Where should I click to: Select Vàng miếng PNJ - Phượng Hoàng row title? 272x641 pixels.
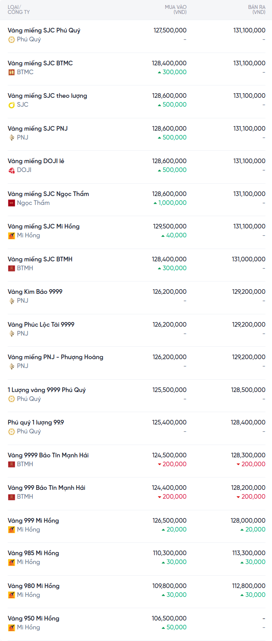click(x=55, y=357)
